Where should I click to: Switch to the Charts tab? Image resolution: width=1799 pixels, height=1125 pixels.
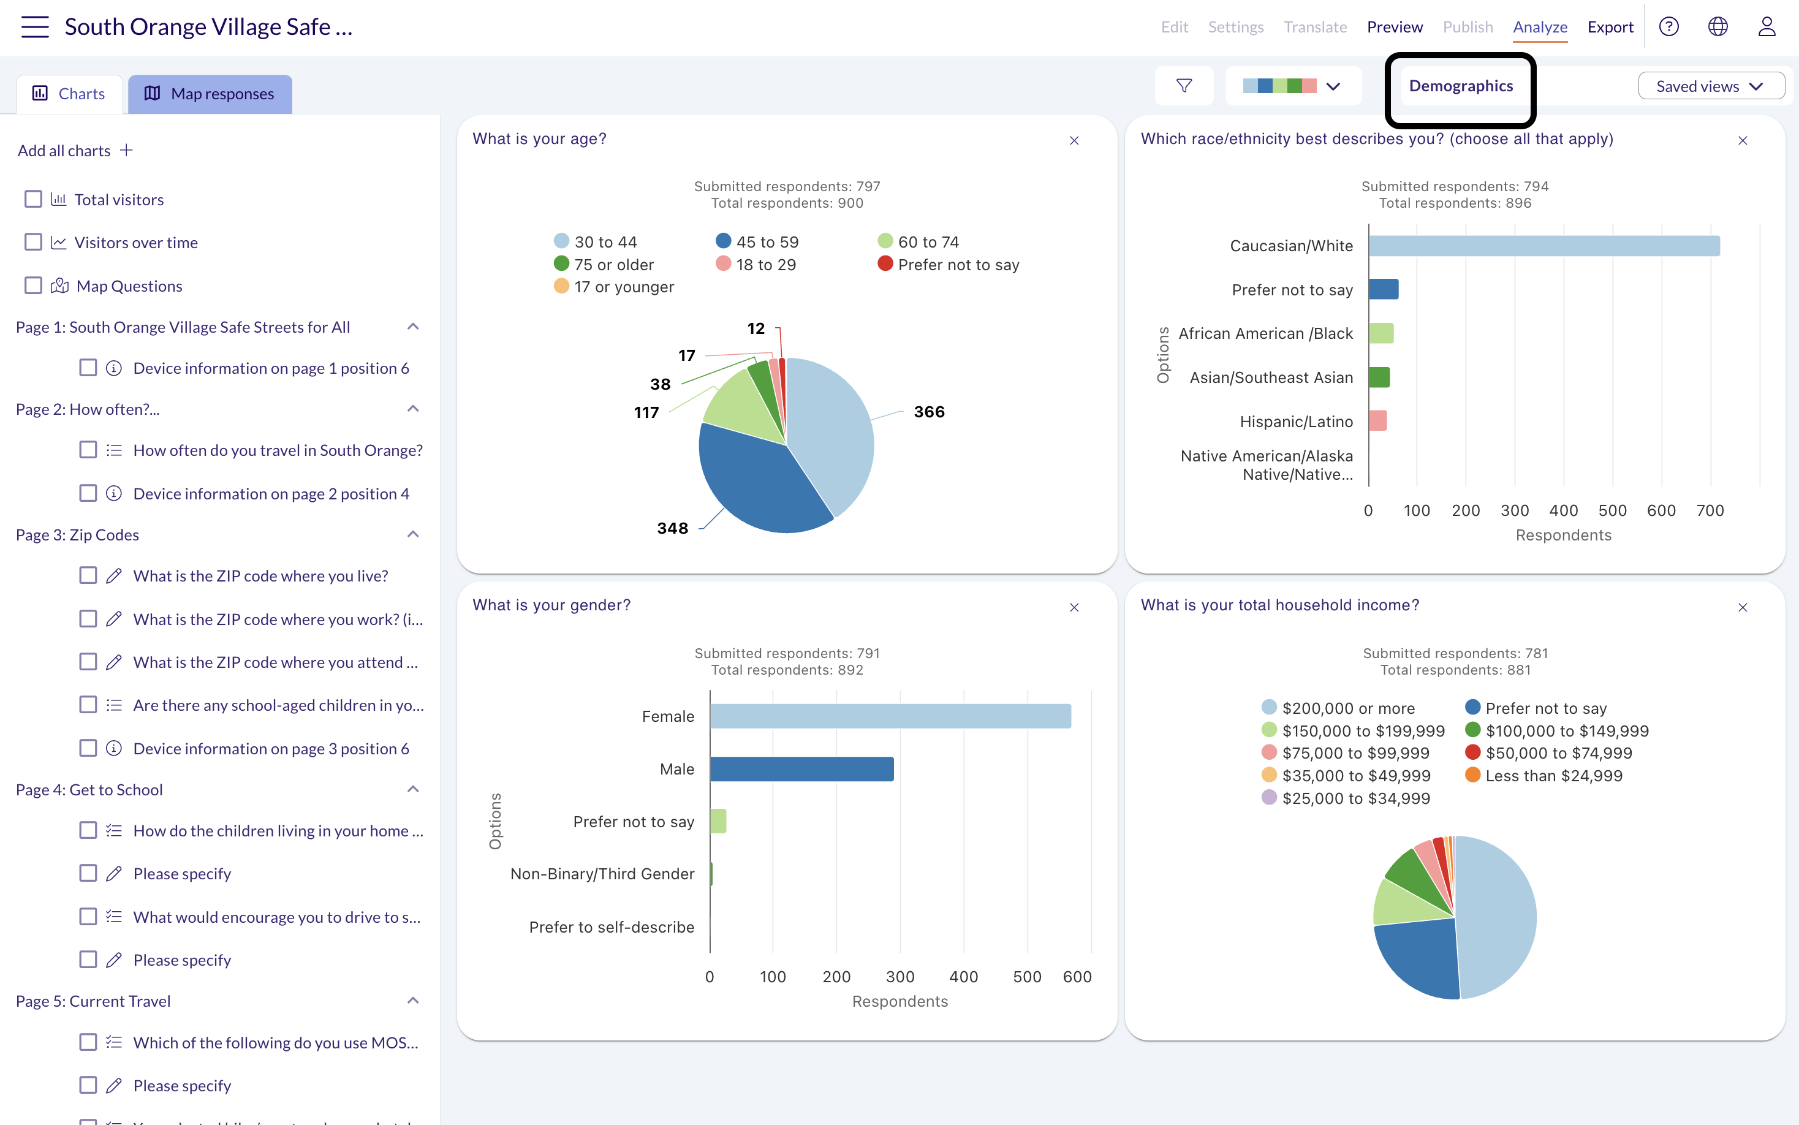69,94
